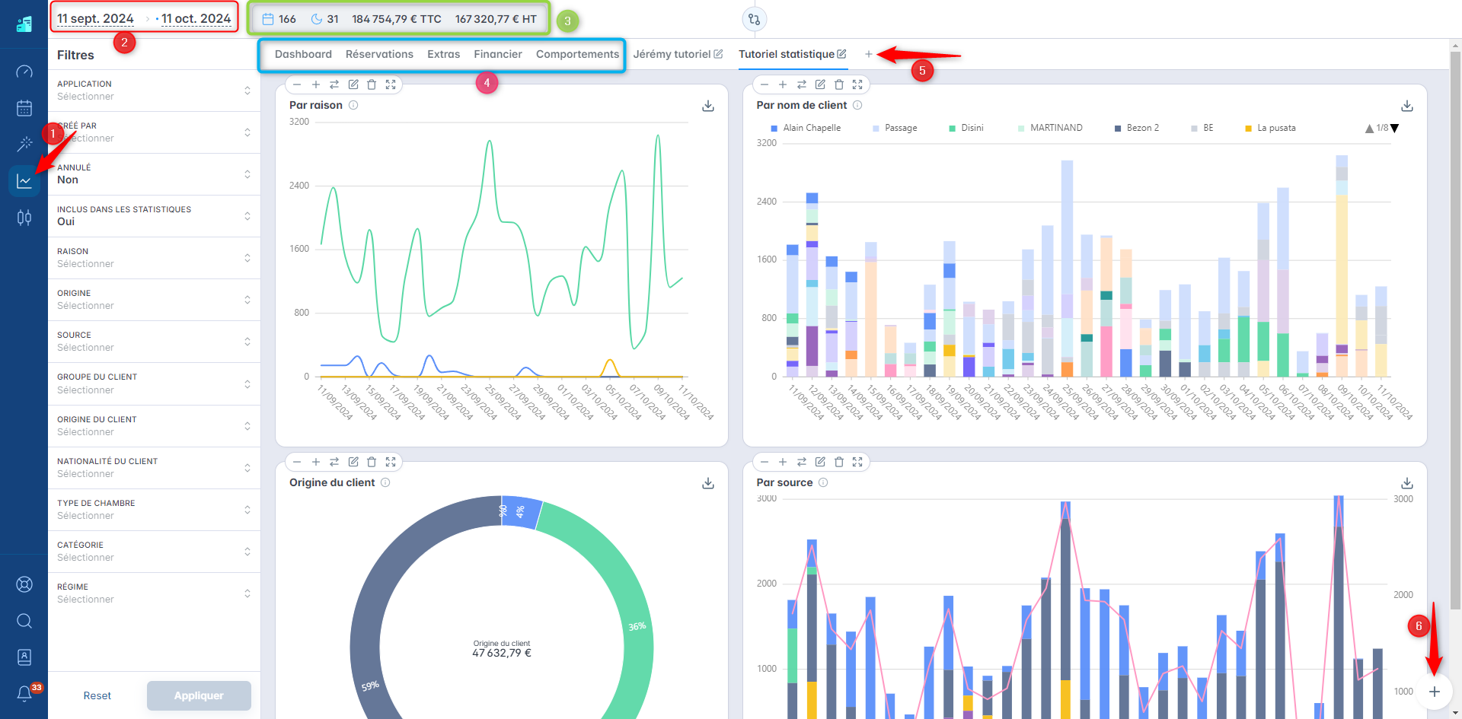Image resolution: width=1462 pixels, height=719 pixels.
Task: Click the search magnifier icon in sidebar
Action: pos(24,621)
